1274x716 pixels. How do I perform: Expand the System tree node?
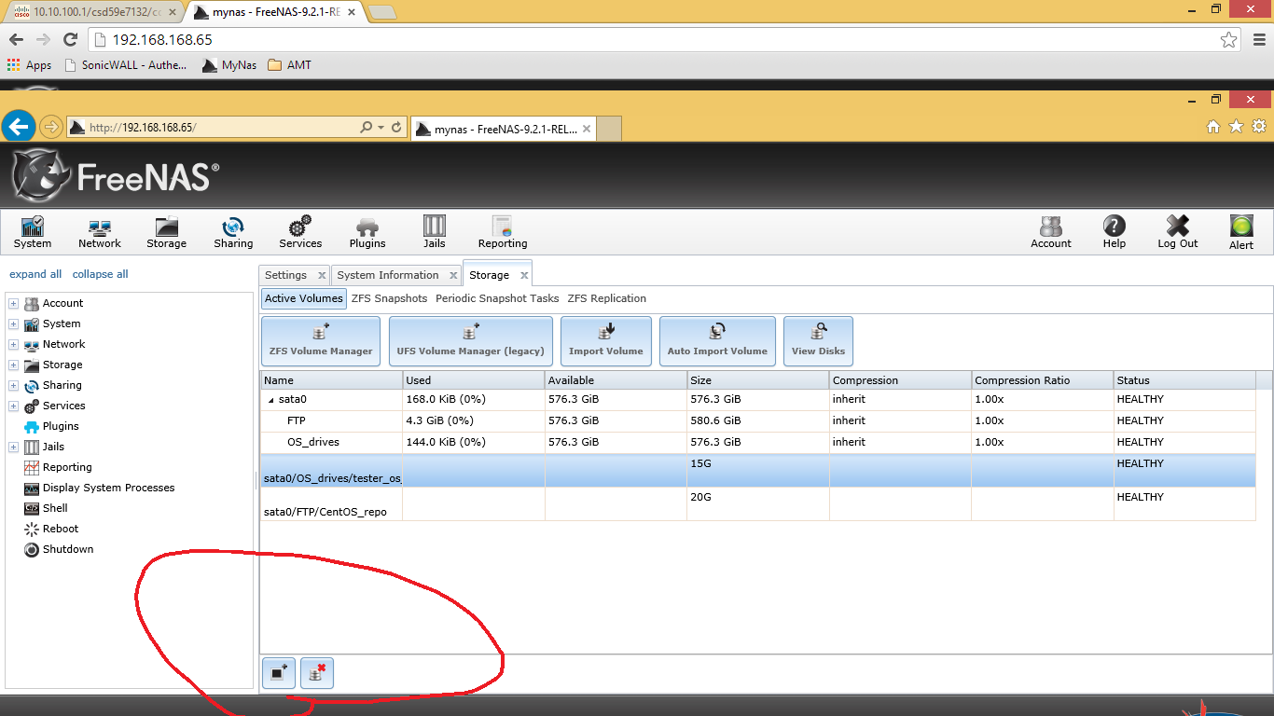point(13,324)
